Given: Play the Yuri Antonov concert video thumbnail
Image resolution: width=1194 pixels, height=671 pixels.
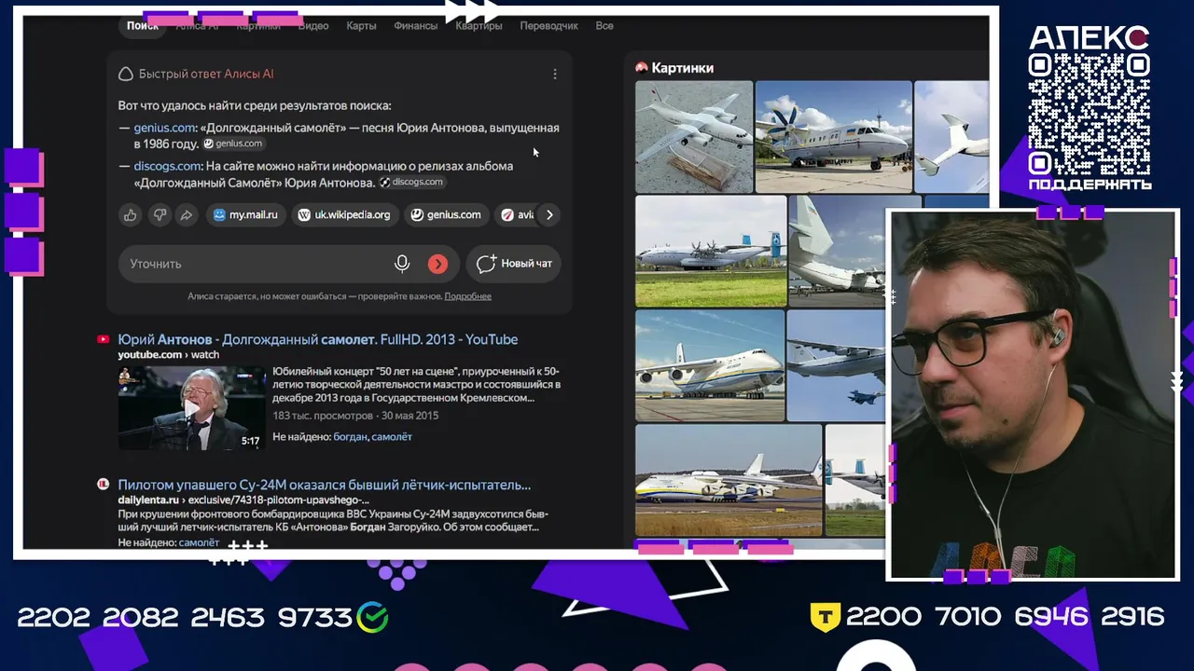Looking at the screenshot, I should [x=191, y=408].
